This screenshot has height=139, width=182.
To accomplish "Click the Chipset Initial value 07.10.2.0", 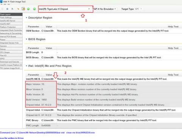I will coord(46,105).
